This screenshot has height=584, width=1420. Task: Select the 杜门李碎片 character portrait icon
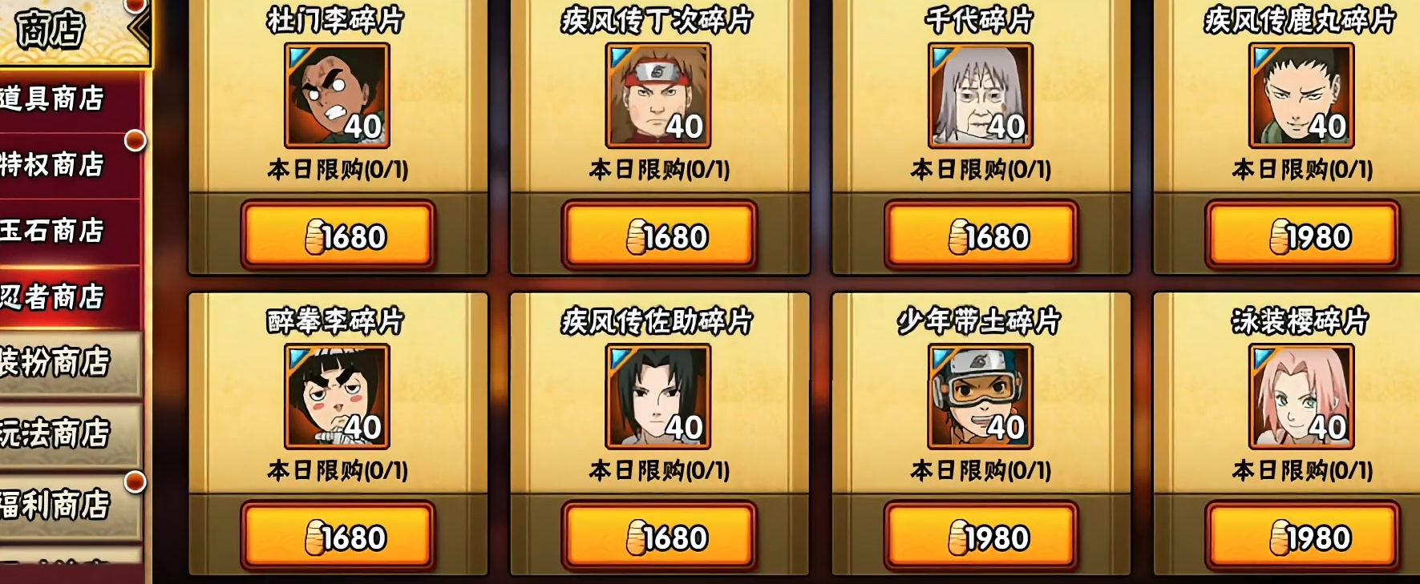338,95
